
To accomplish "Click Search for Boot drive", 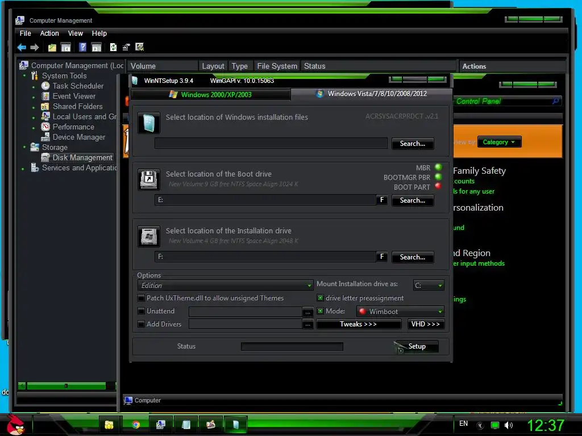I will coord(413,200).
